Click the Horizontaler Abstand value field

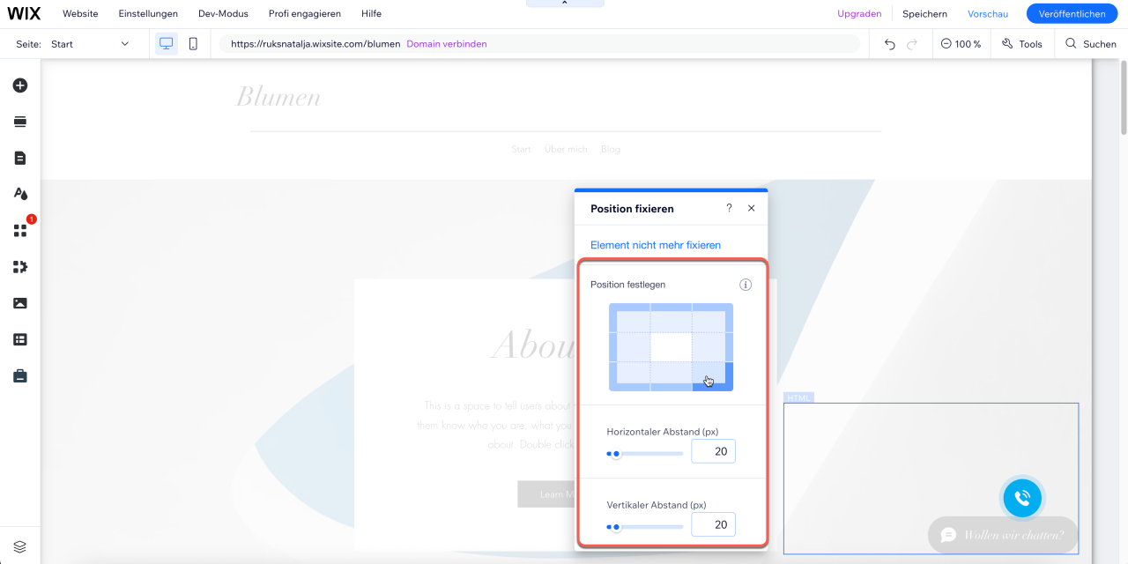(x=713, y=451)
